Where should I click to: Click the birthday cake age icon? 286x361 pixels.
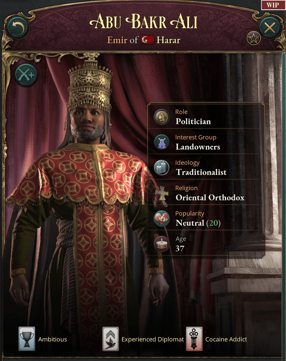tap(162, 244)
